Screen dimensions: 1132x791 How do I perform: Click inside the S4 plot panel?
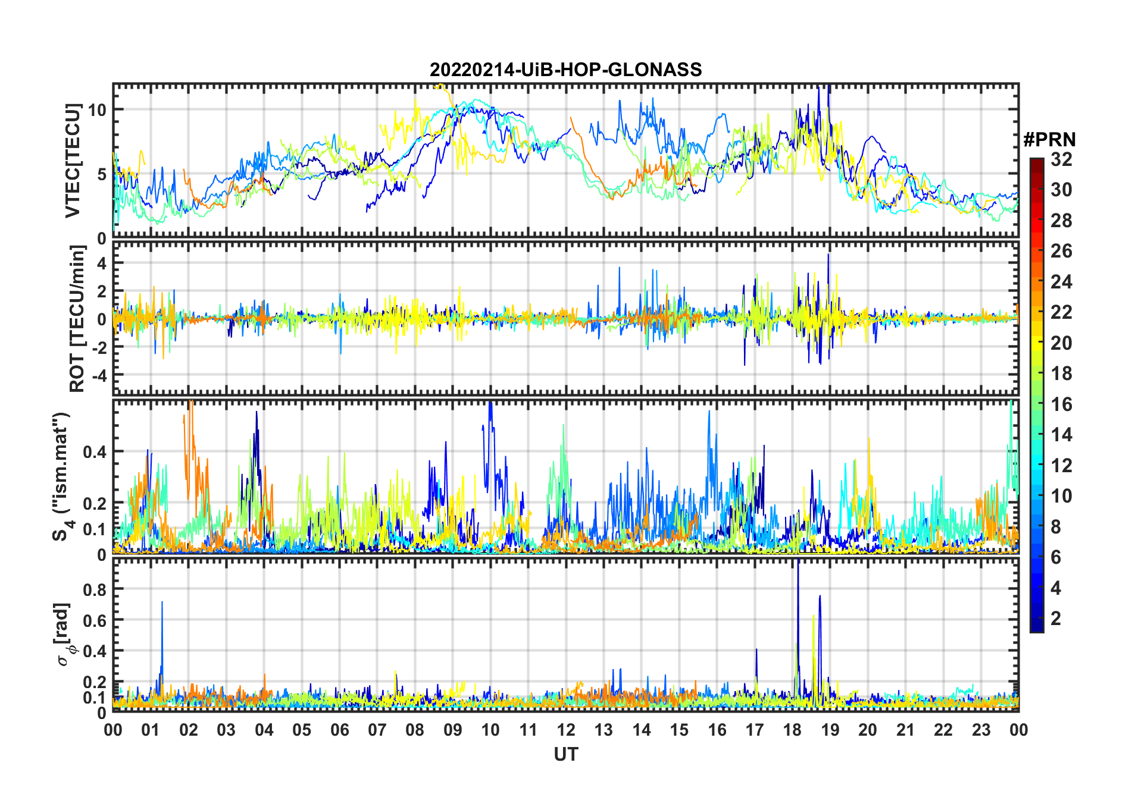pos(565,476)
